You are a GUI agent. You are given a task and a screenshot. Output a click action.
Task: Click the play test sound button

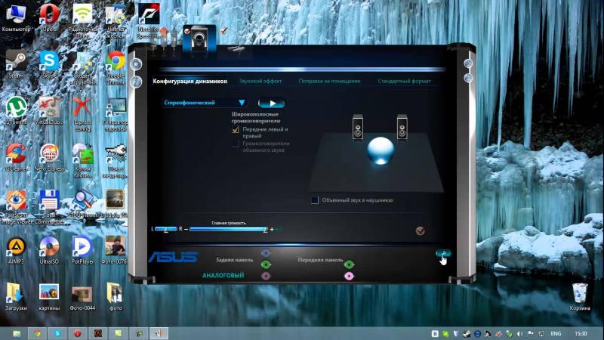(x=272, y=103)
